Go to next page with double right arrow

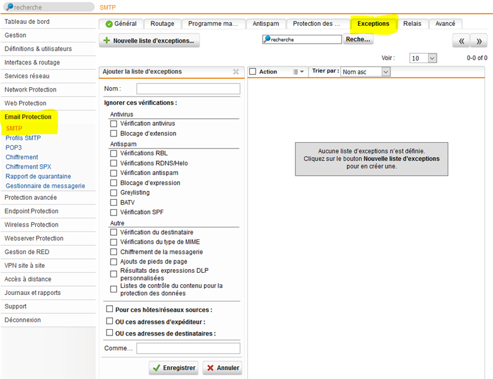pos(479,41)
